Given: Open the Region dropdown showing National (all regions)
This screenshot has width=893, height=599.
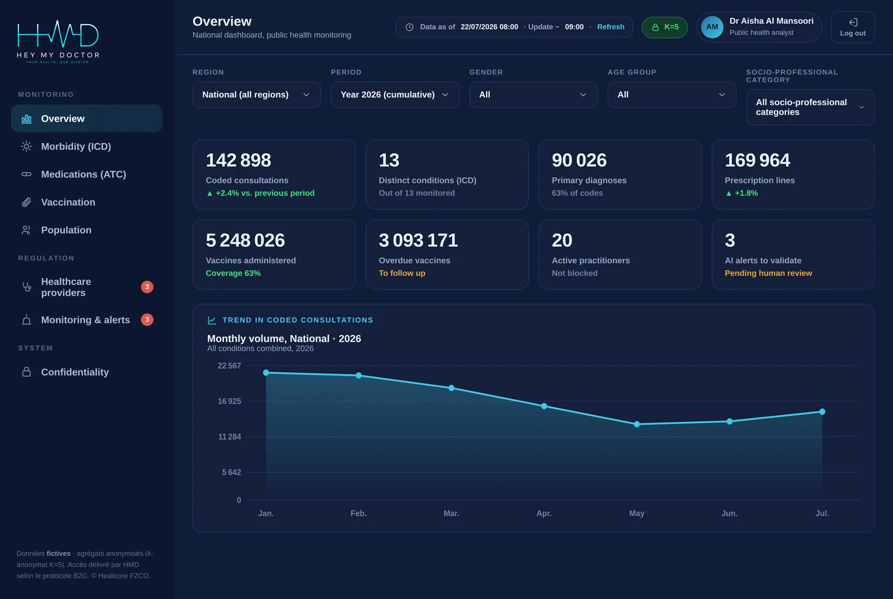Looking at the screenshot, I should [x=257, y=95].
